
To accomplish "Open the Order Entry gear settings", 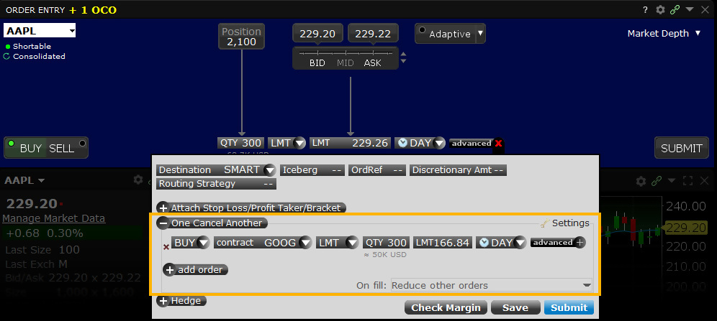I will (x=660, y=10).
